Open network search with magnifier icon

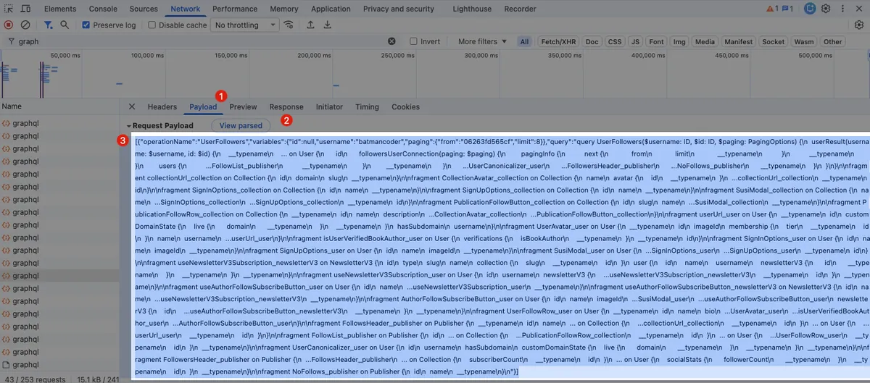click(x=65, y=25)
